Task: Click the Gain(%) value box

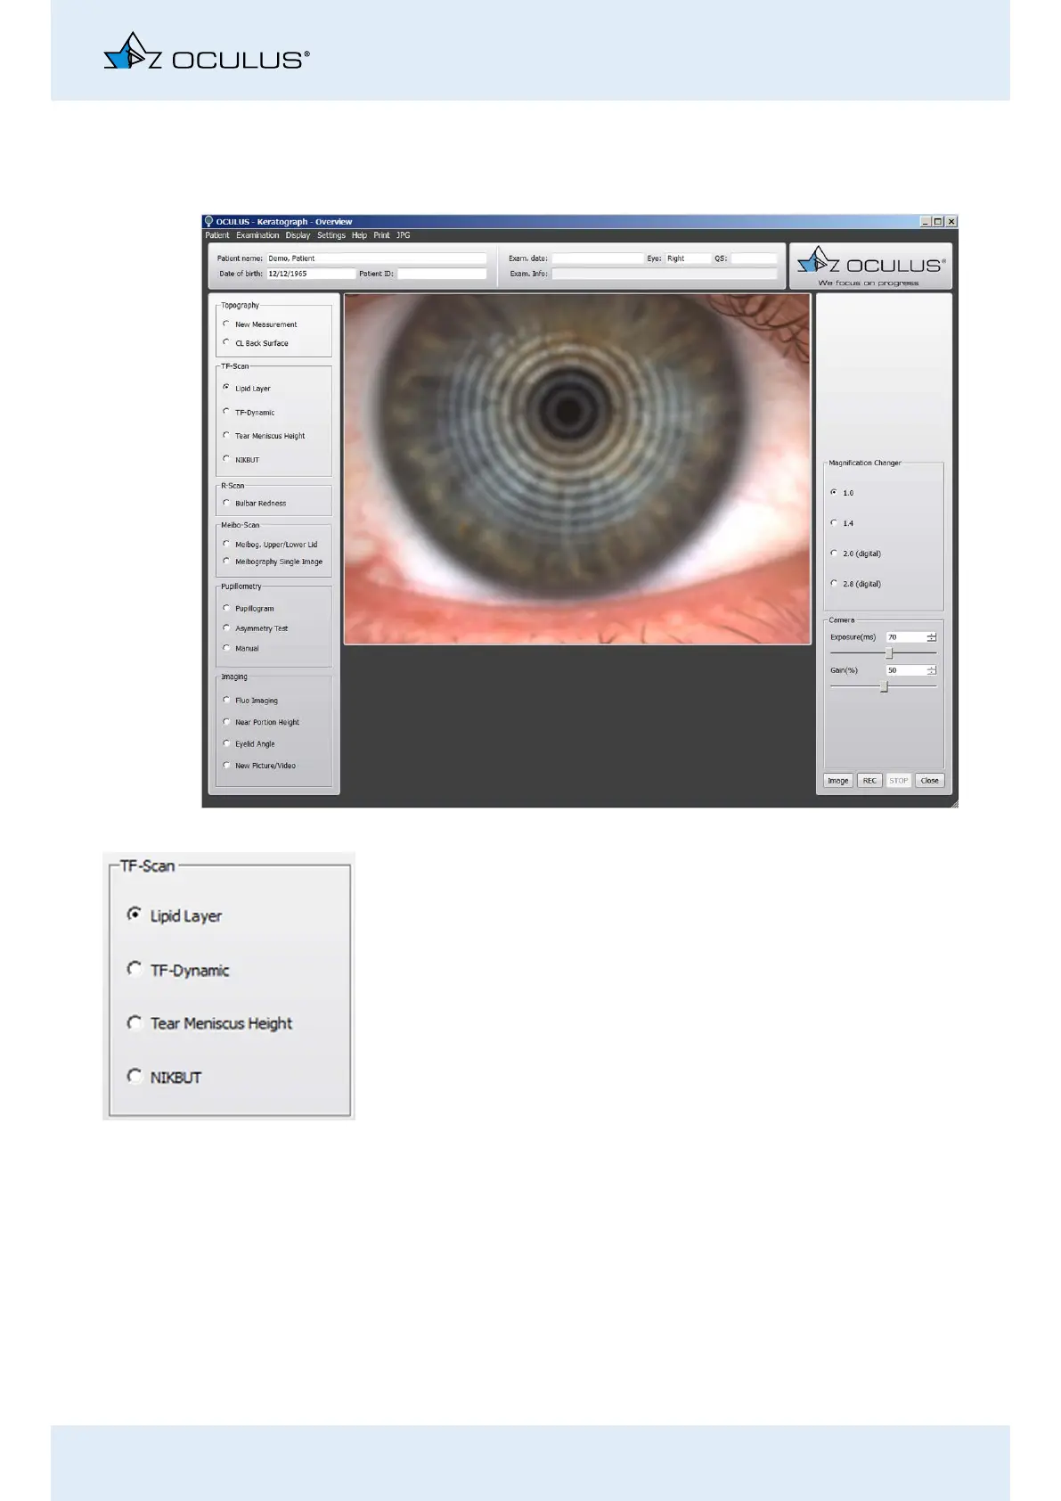Action: (906, 670)
